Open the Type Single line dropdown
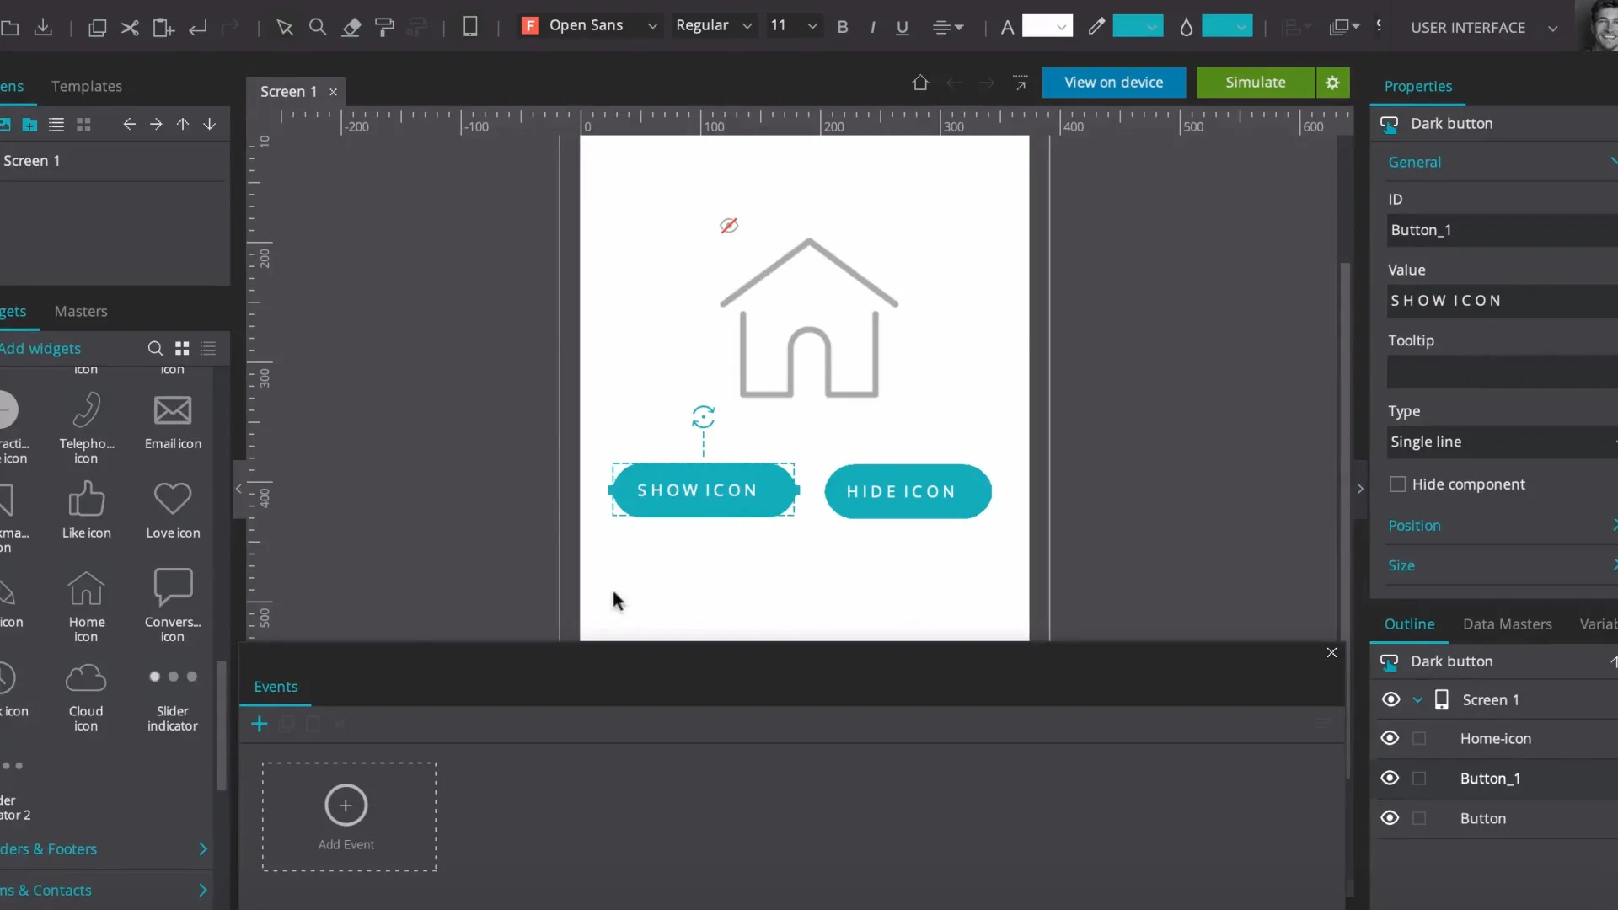 point(1503,442)
